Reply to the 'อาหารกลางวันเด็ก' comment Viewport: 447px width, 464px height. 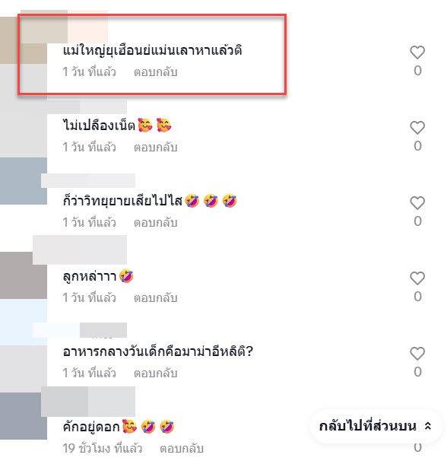click(x=156, y=373)
